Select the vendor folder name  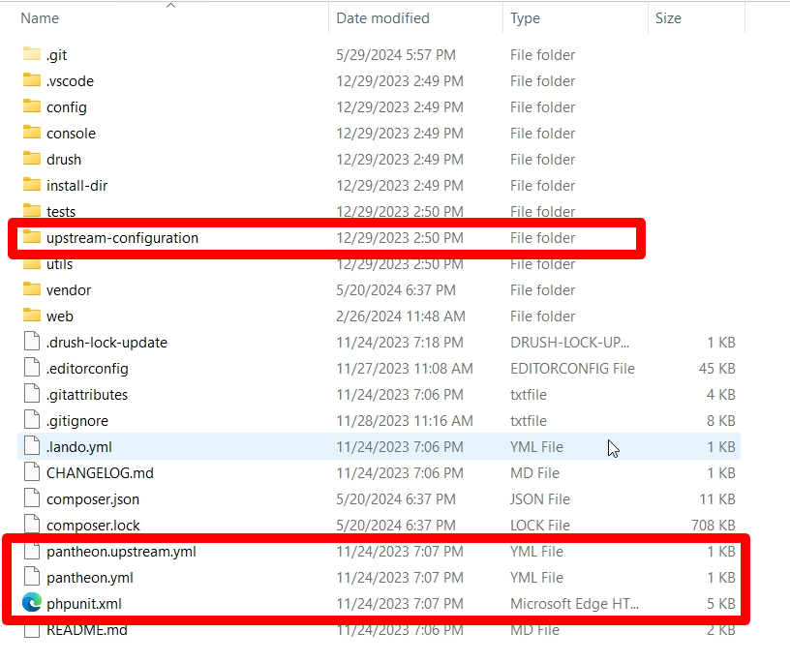pyautogui.click(x=69, y=290)
